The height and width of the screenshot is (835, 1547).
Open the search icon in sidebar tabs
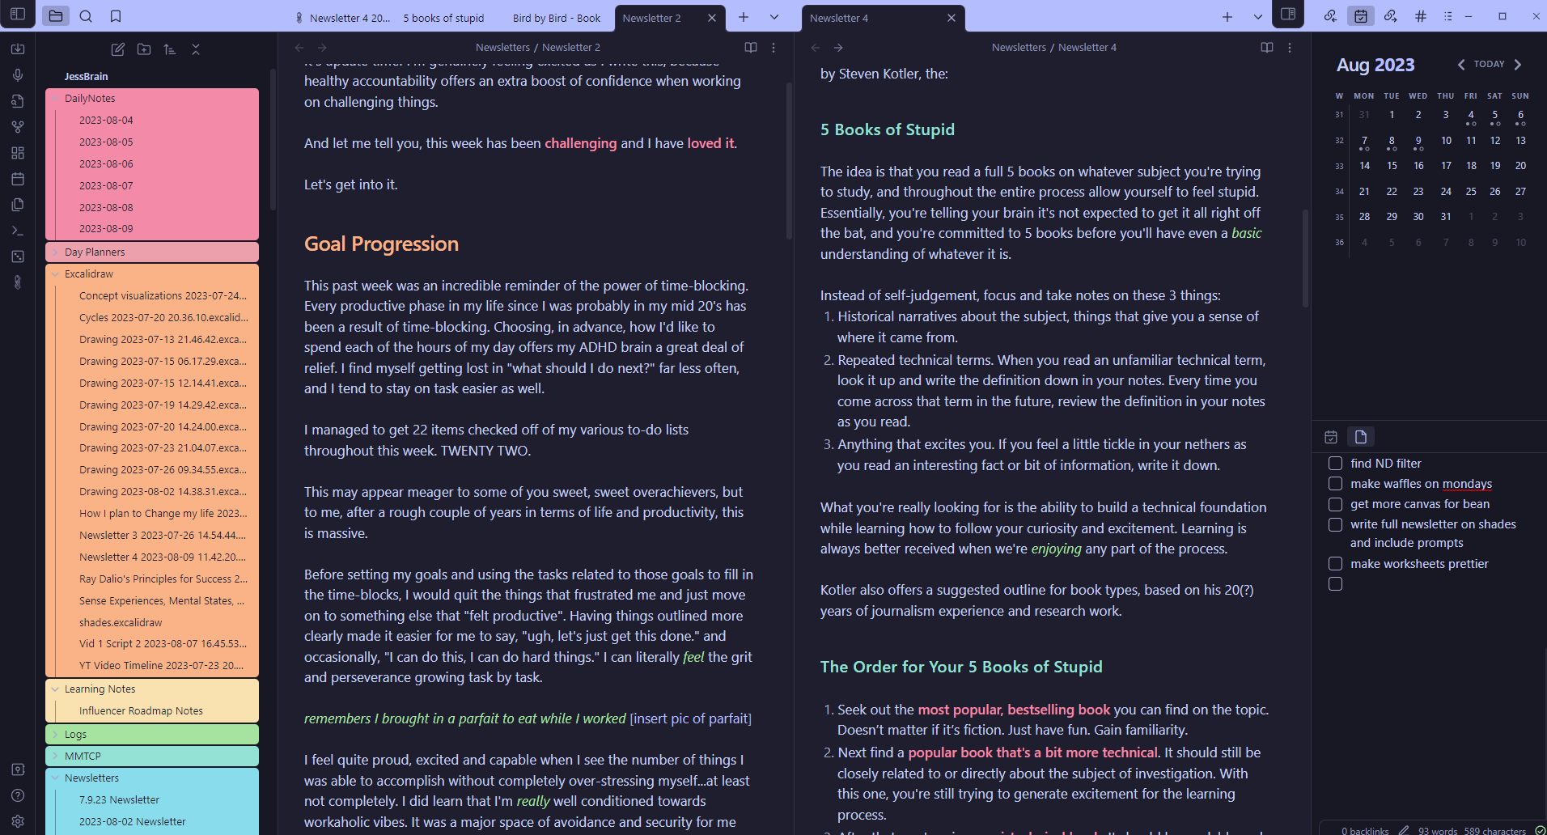pos(86,16)
